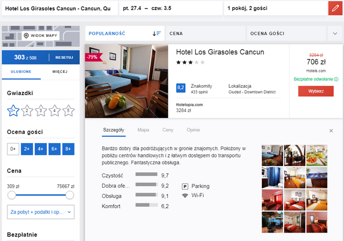The height and width of the screenshot is (241, 344).
Task: Open the main hotel room photo
Action: coord(126,81)
